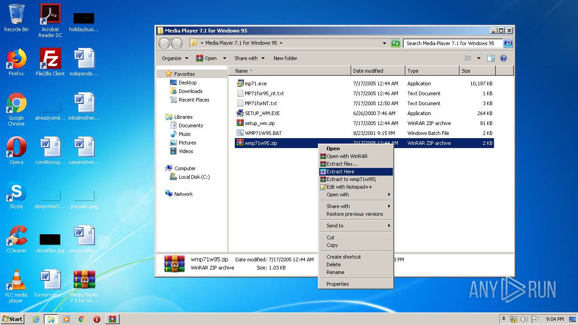Choose Open with WinRAR menu entry
578x325 pixels.
click(356, 156)
